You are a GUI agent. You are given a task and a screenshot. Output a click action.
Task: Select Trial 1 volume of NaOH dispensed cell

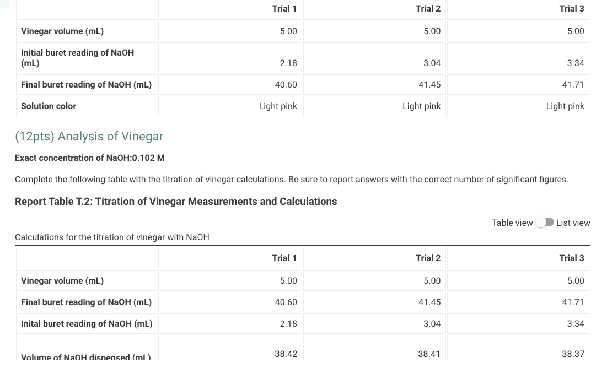tap(230, 354)
